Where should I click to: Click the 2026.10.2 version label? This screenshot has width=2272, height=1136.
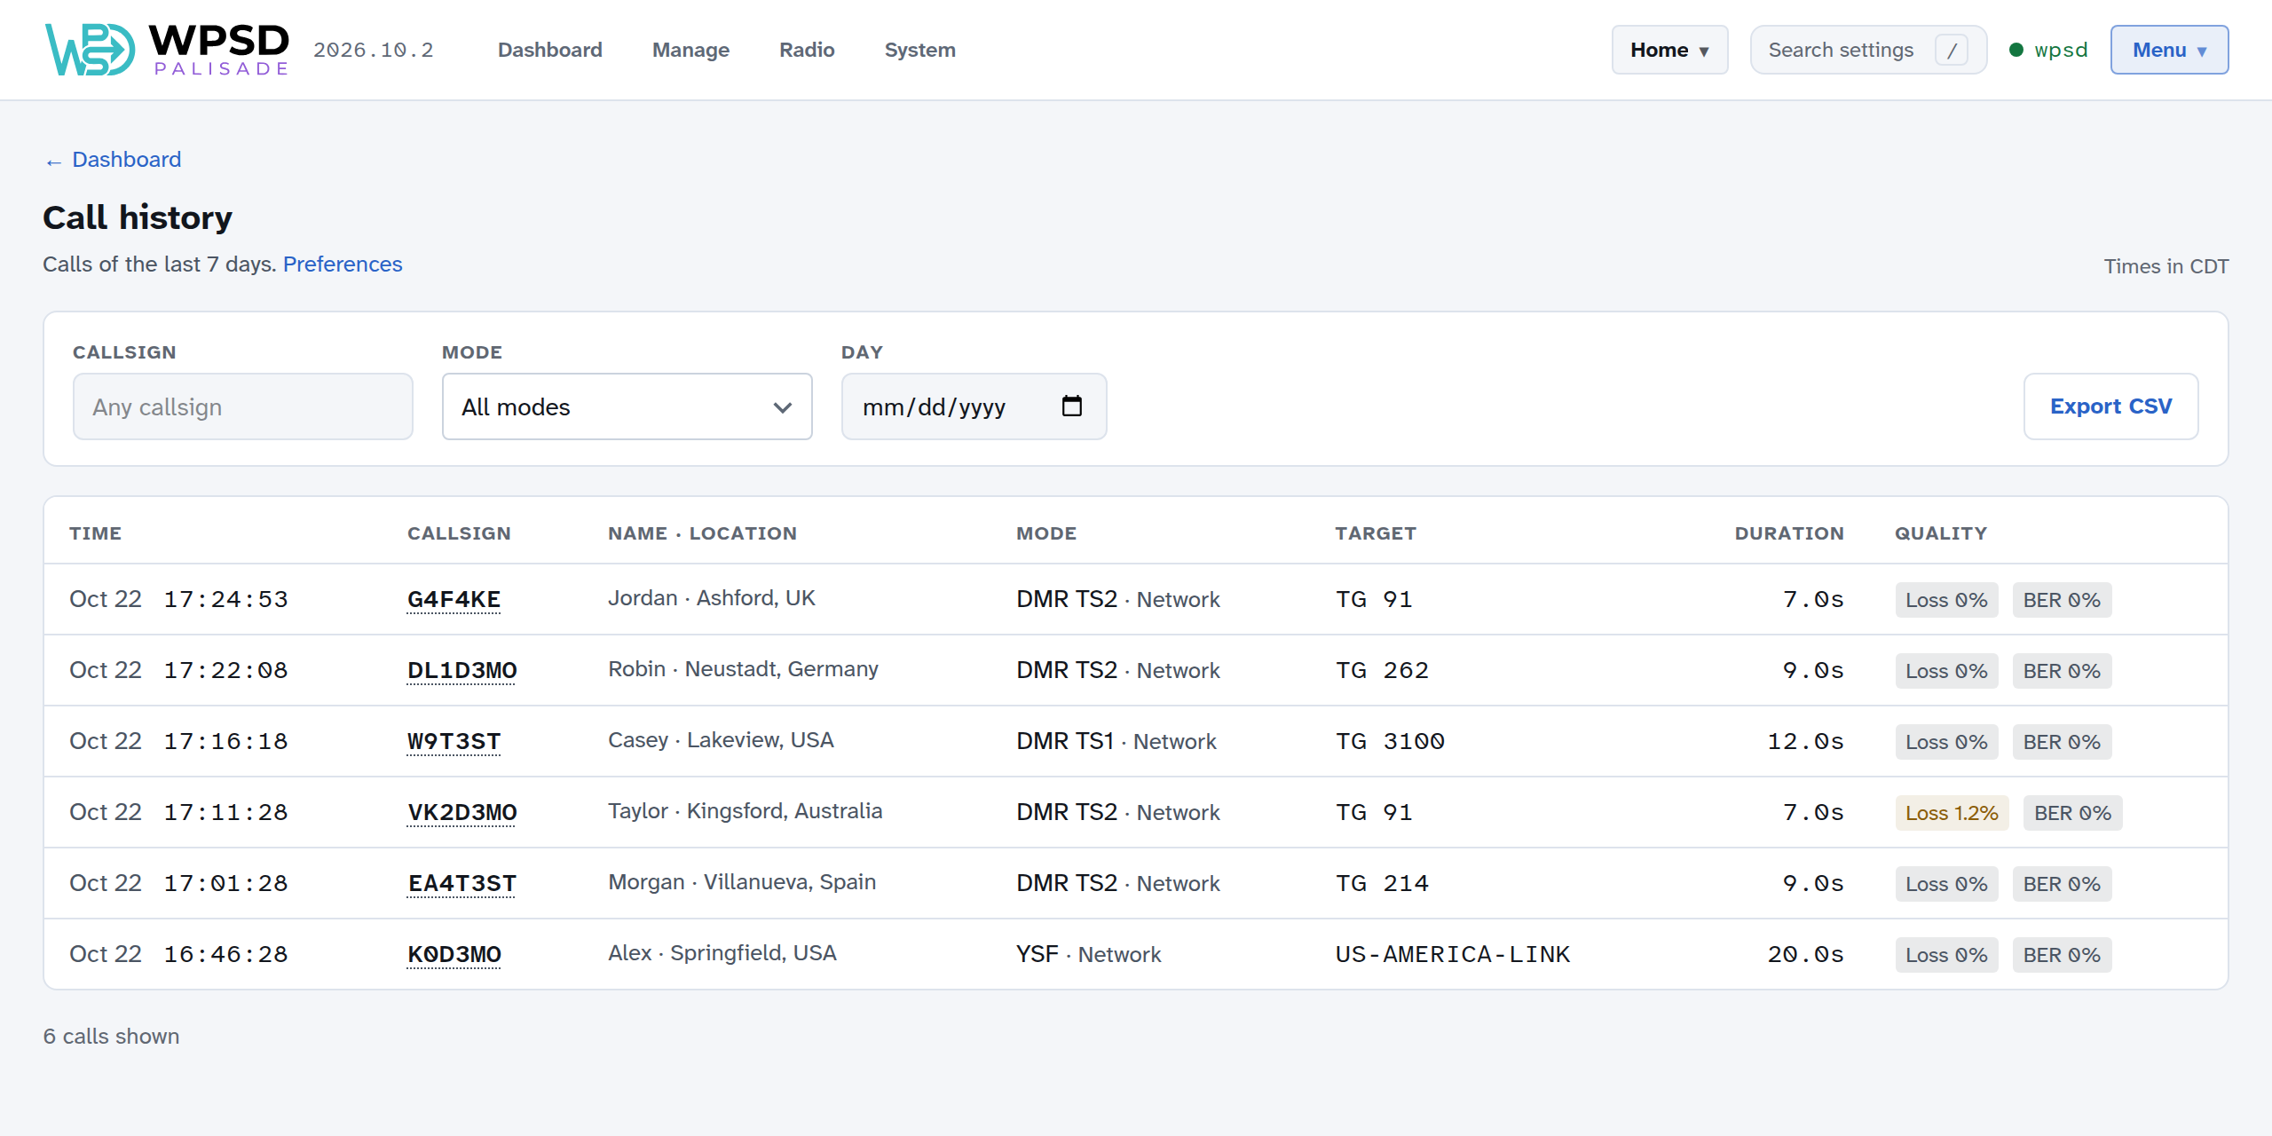click(374, 50)
